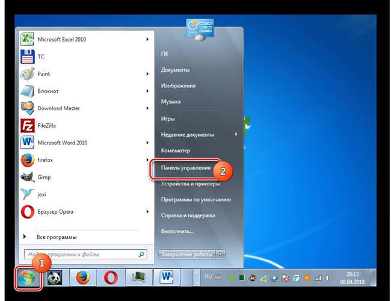Open Выполнить... run dialog
The height and width of the screenshot is (301, 391).
pos(177,231)
